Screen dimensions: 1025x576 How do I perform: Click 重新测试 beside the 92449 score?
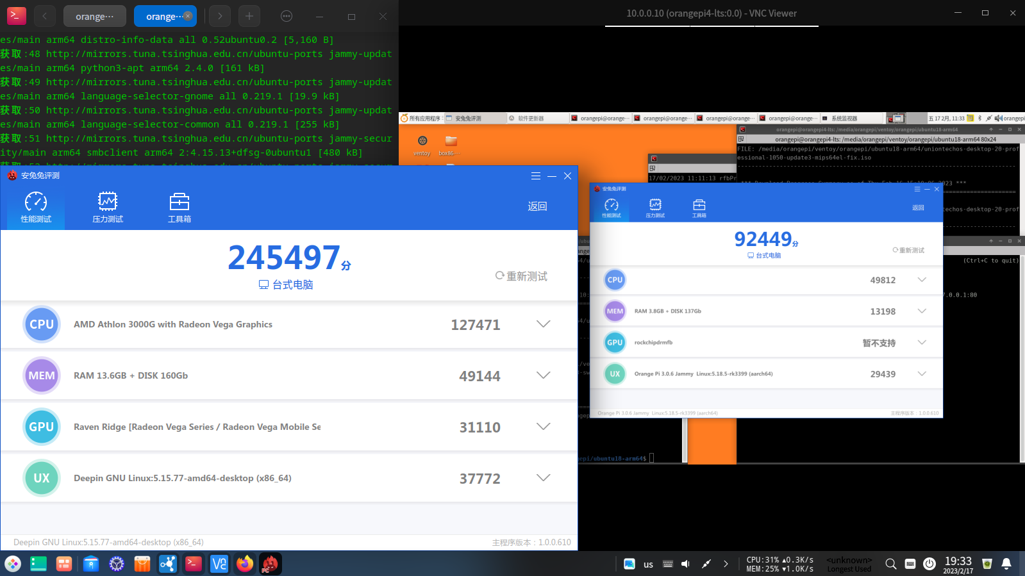point(908,251)
